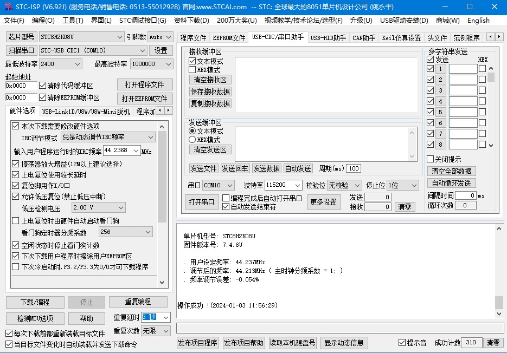Toggle 提示音 checkbox
The image size is (507, 353).
(x=402, y=343)
